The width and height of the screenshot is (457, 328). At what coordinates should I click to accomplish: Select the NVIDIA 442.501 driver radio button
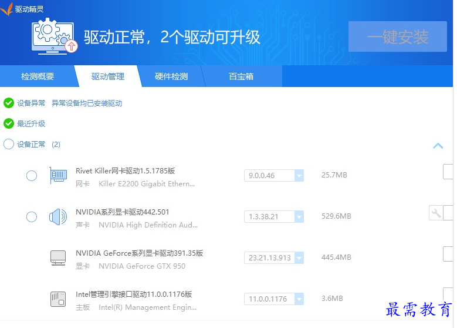pyautogui.click(x=32, y=217)
